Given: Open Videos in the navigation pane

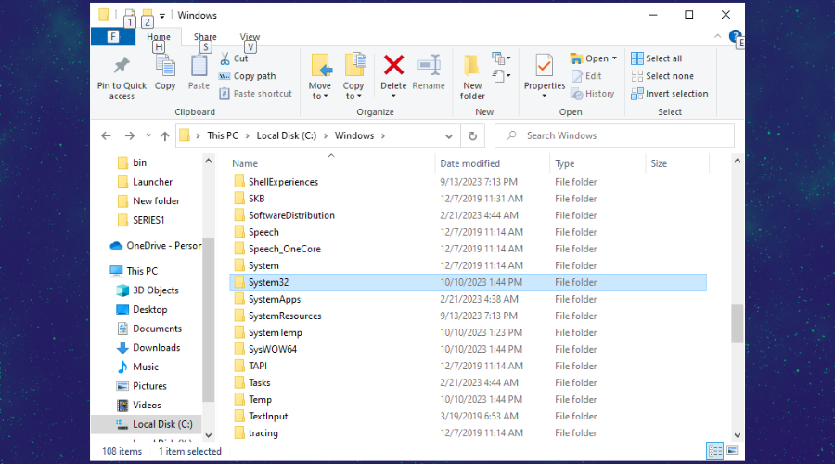Looking at the screenshot, I should click(138, 406).
